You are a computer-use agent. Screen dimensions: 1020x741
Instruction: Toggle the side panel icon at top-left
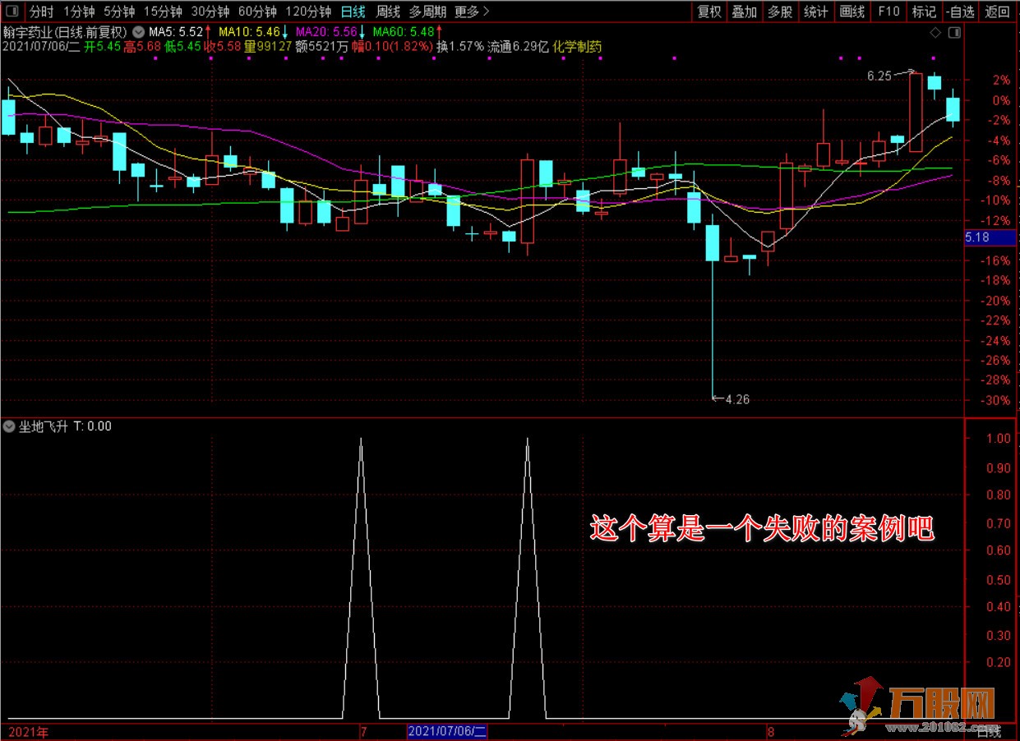point(12,12)
